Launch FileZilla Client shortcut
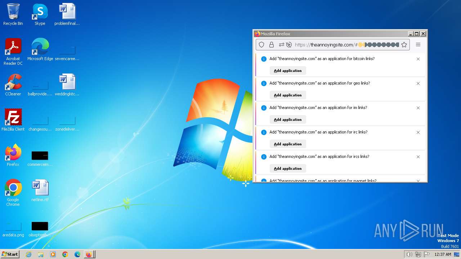The width and height of the screenshot is (461, 259). pyautogui.click(x=13, y=120)
